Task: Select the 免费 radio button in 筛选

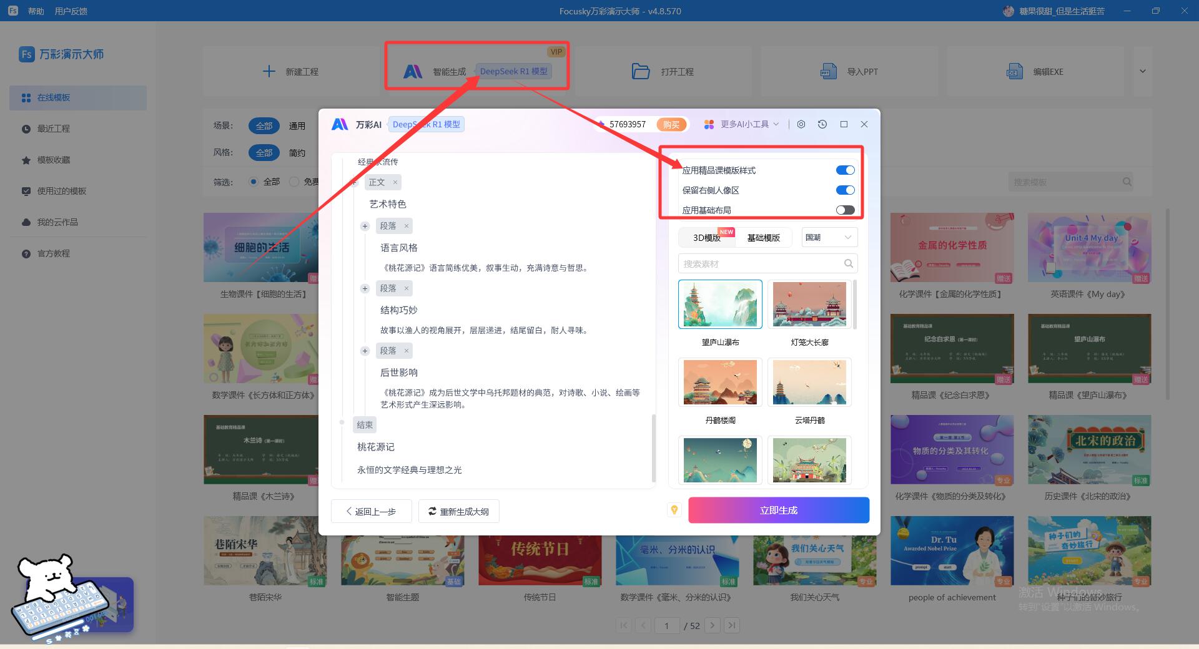Action: pyautogui.click(x=294, y=182)
